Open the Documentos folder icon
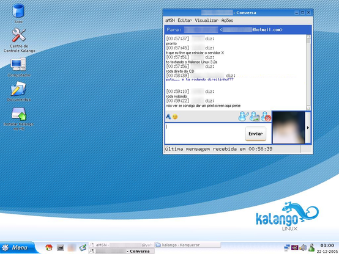Viewport: 339px width, 254px height. (19, 92)
